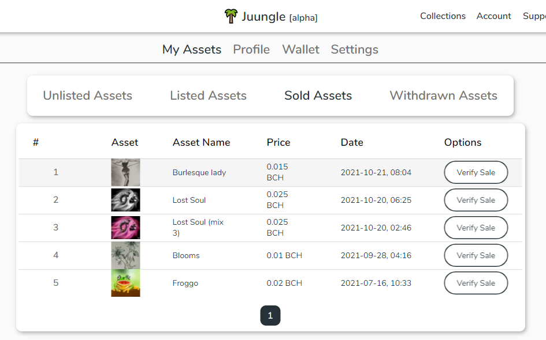
Task: Open the Blooms flower thumbnail
Action: coord(125,255)
